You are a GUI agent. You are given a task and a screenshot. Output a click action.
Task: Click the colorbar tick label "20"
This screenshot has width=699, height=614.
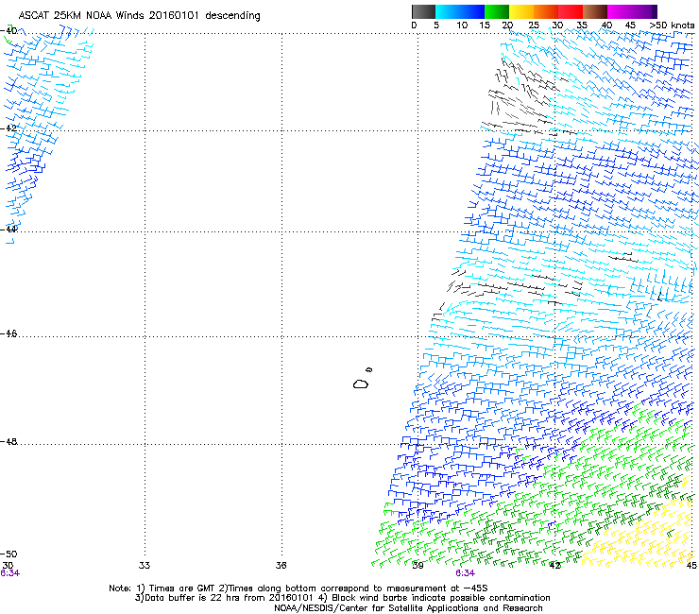[508, 26]
